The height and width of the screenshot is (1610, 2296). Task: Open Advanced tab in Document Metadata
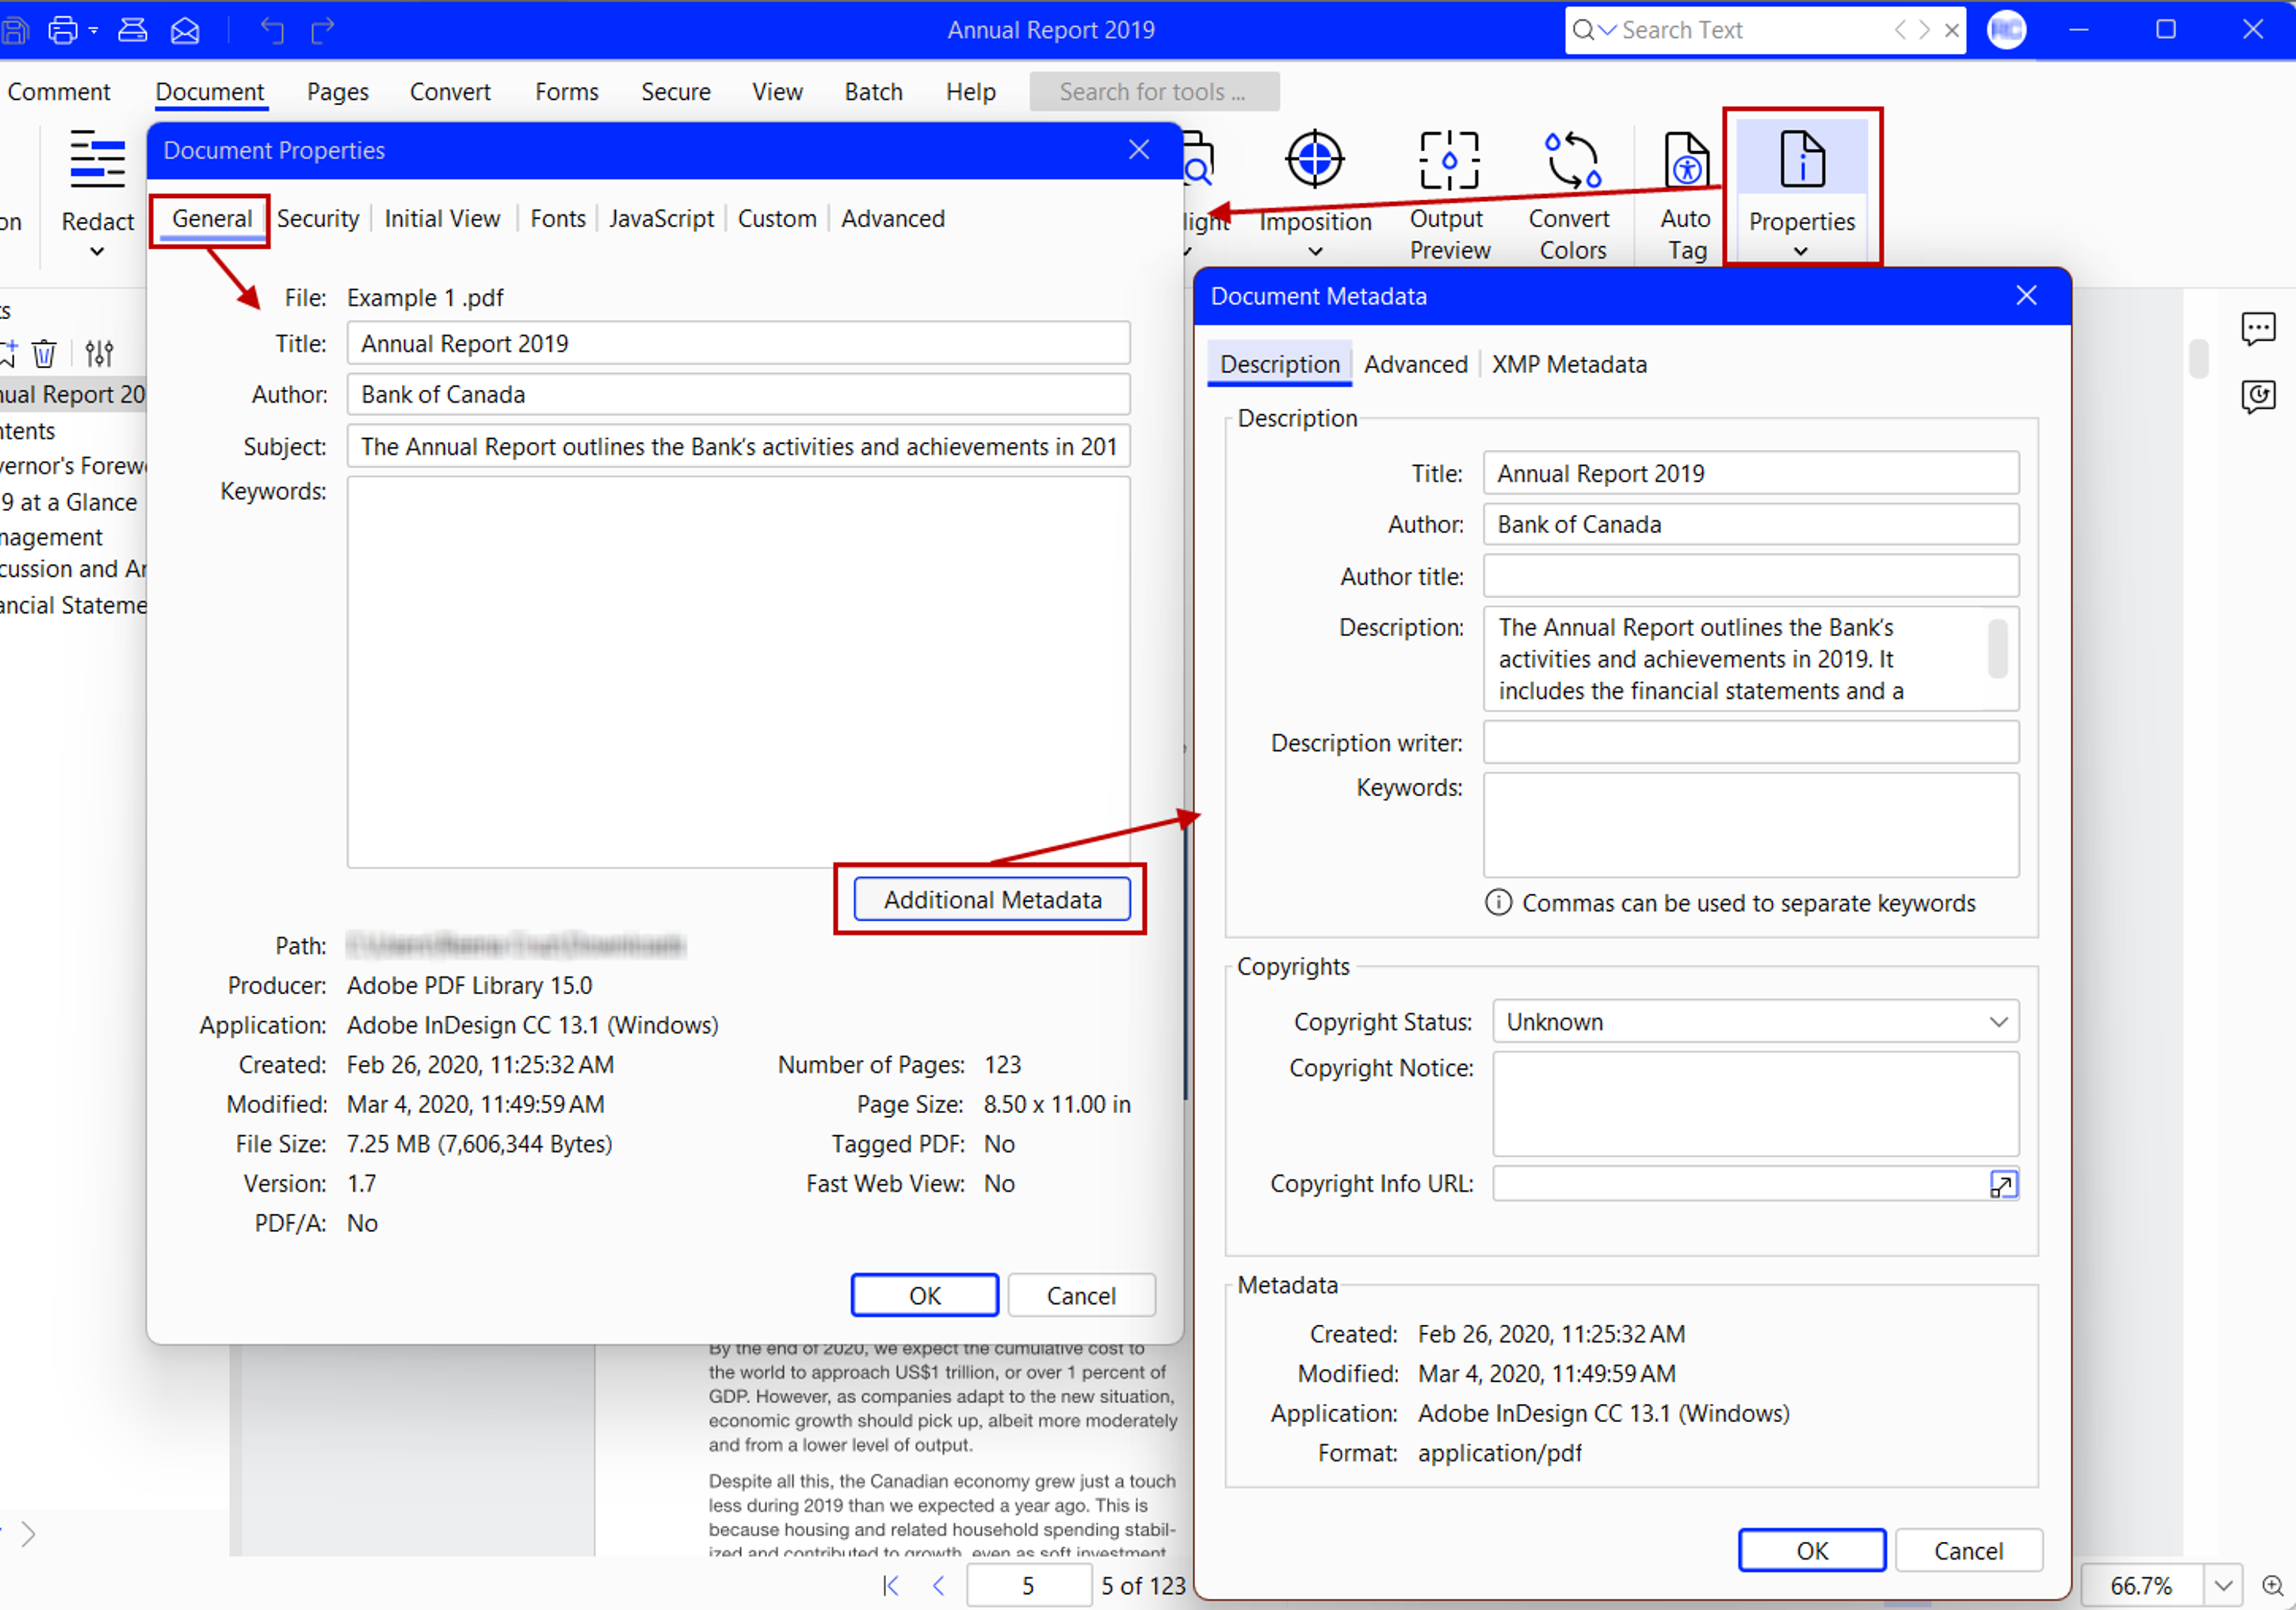click(x=1415, y=364)
